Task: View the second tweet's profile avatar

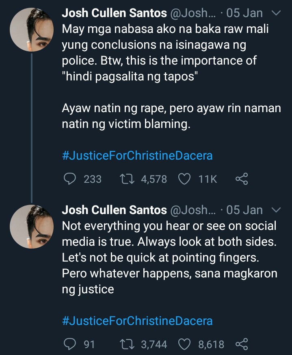Action: [x=32, y=226]
